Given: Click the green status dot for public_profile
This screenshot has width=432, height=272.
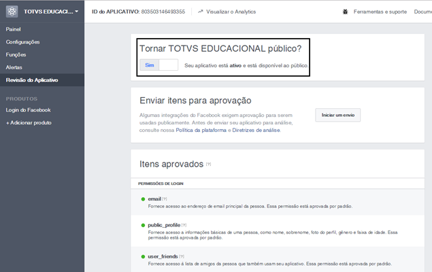Looking at the screenshot, I should pos(143,225).
